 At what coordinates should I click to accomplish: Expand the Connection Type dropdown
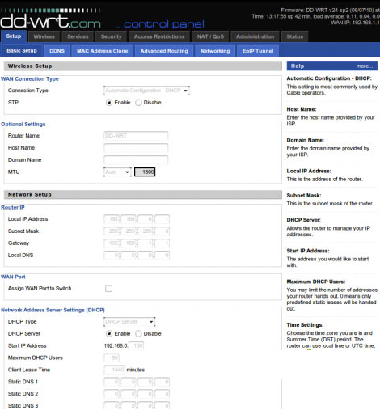pyautogui.click(x=146, y=91)
